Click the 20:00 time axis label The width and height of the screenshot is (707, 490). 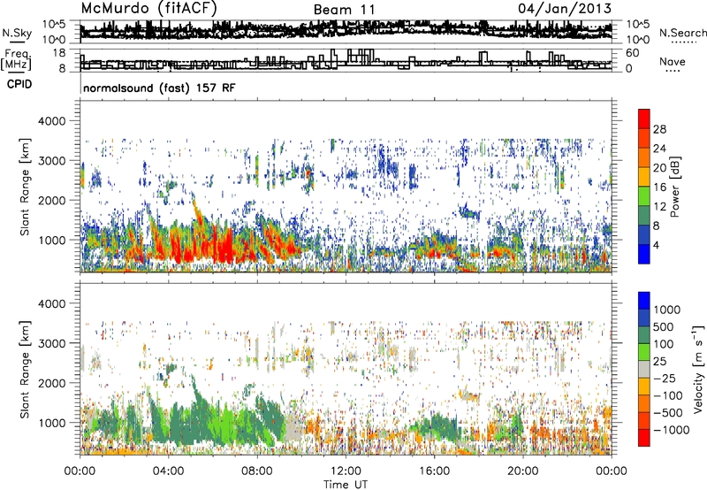[x=522, y=471]
